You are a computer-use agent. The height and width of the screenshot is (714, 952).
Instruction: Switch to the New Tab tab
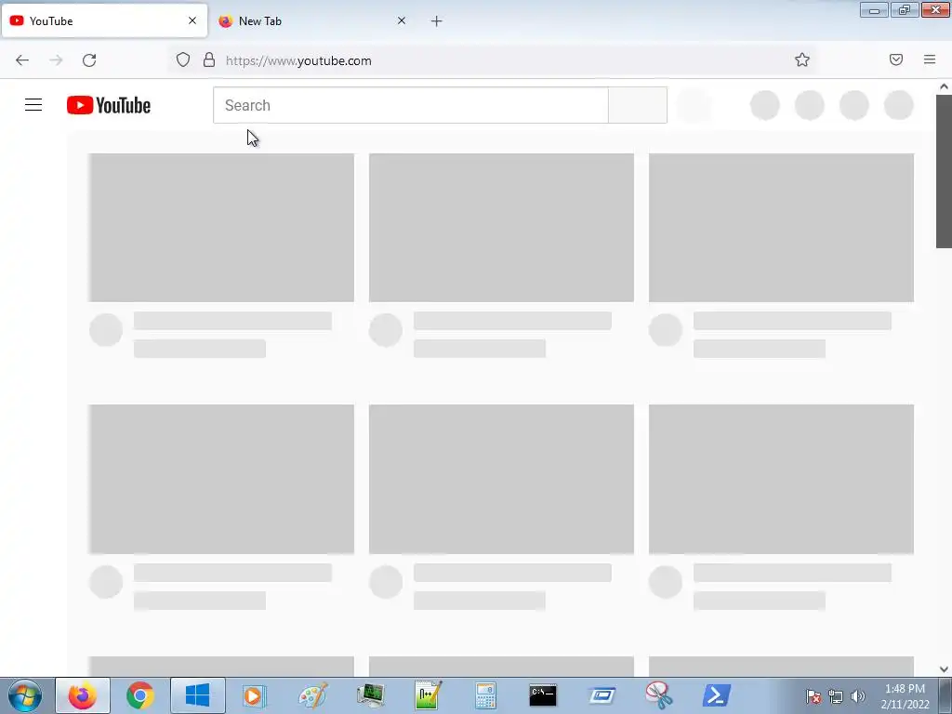click(x=312, y=20)
